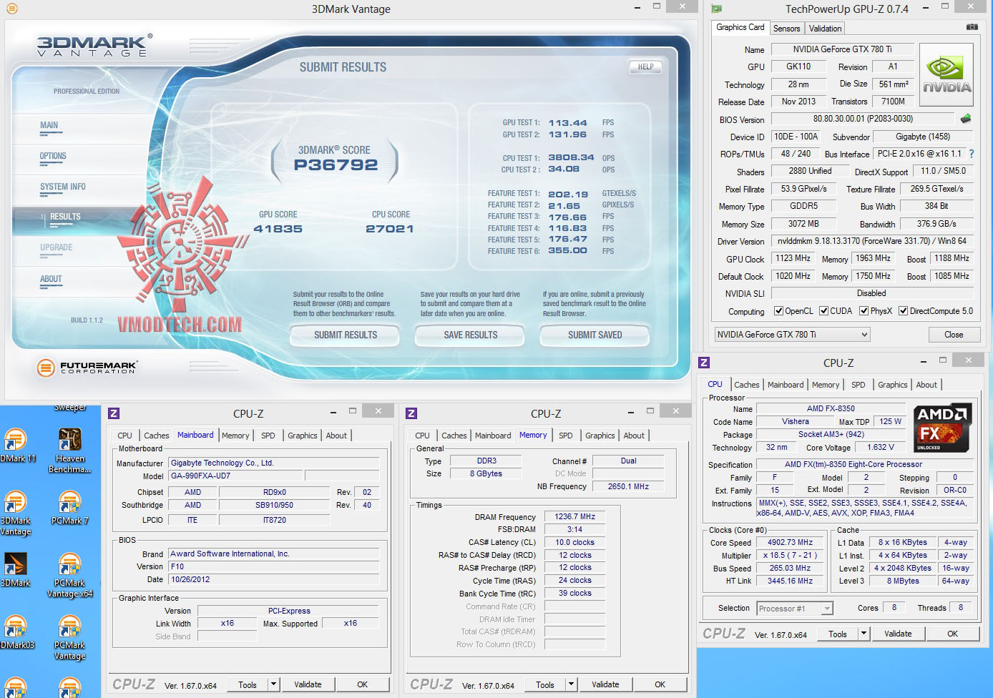This screenshot has height=698, width=993.
Task: Open System Info in 3DMark Vantage
Action: [x=63, y=187]
